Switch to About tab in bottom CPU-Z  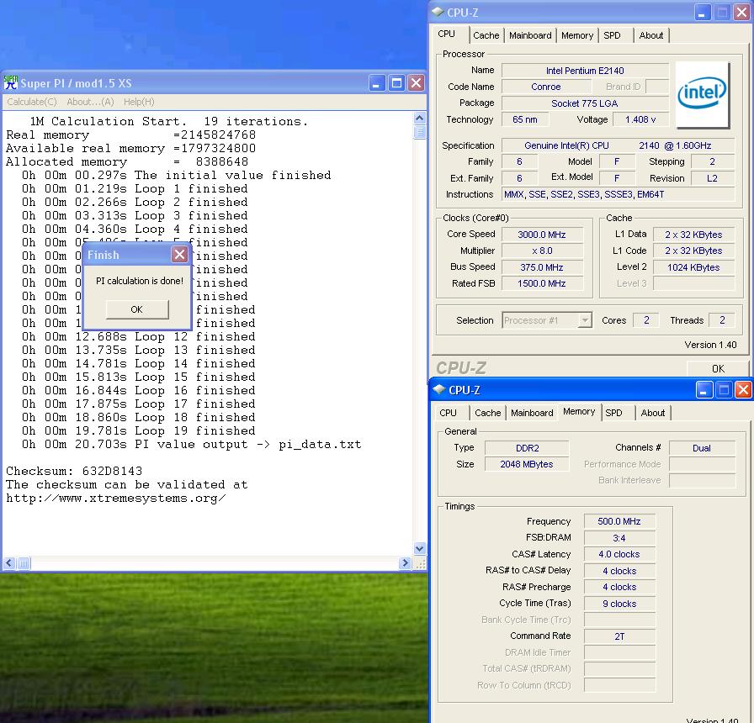653,413
